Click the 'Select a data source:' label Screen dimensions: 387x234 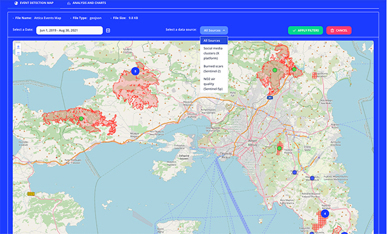pos(181,30)
